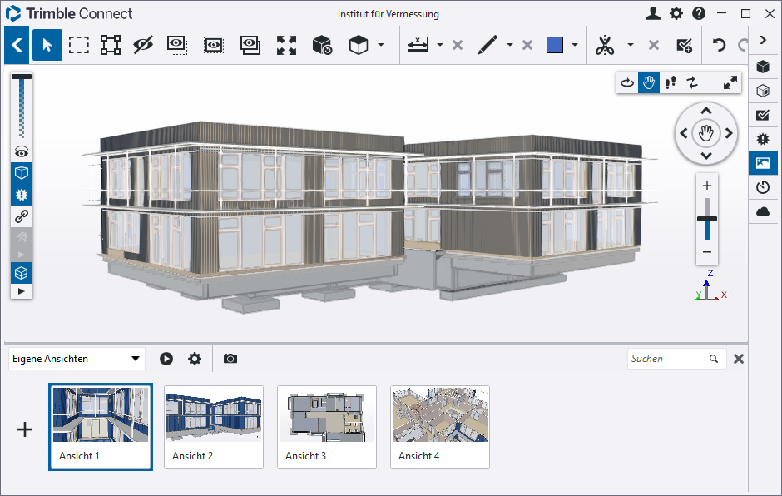Screen dimensions: 782x496
Task: Toggle the walk mode footsteps button
Action: (x=671, y=82)
